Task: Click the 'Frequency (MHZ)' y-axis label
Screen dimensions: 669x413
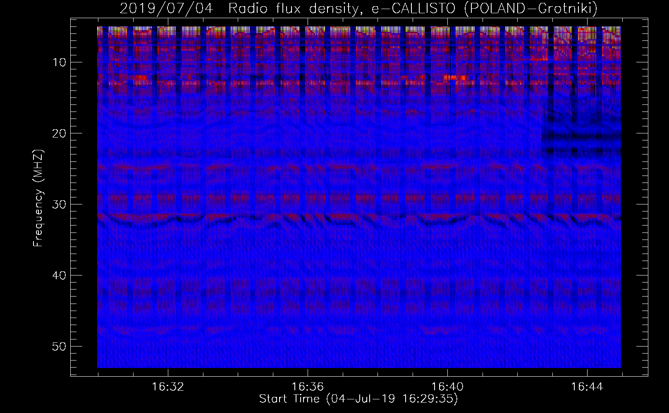Action: (38, 199)
